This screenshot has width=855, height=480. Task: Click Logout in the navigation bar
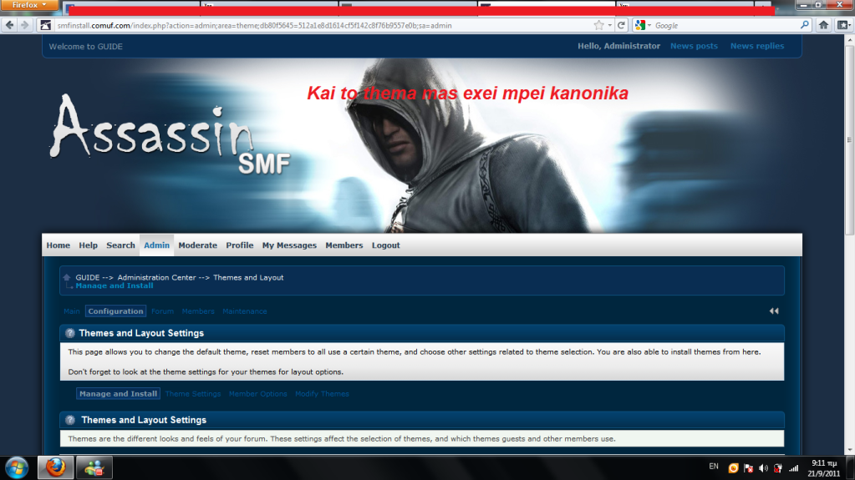coord(385,245)
